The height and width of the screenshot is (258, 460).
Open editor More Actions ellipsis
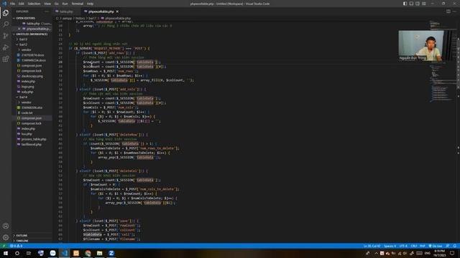click(454, 11)
